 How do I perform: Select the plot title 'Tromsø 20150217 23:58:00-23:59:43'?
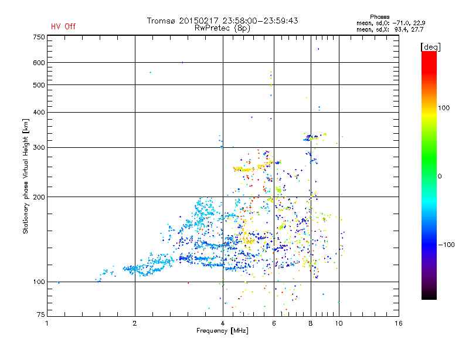click(x=222, y=21)
